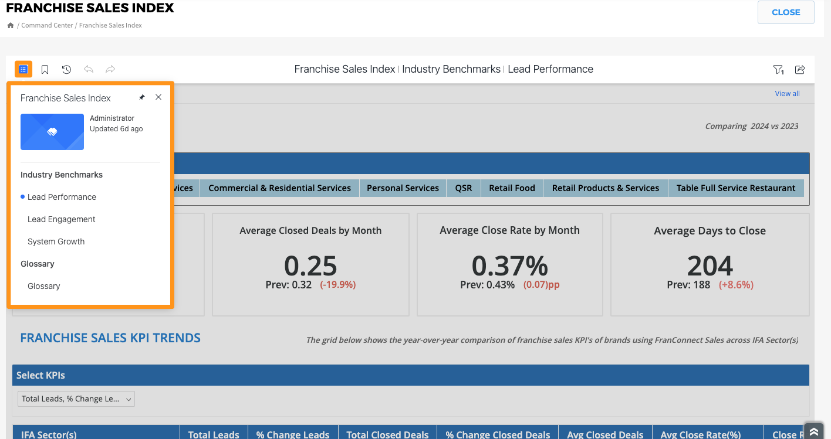
Task: Click the redo arrow icon
Action: [x=110, y=70]
